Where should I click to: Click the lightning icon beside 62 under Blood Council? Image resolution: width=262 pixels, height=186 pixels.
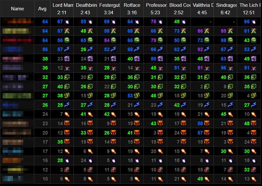[184, 49]
